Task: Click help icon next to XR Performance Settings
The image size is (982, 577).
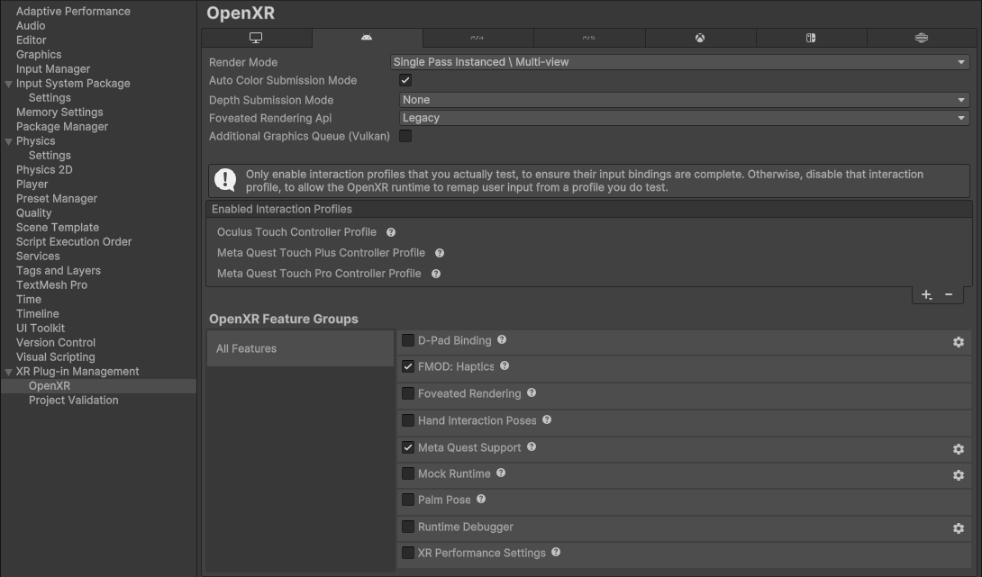Action: [556, 553]
